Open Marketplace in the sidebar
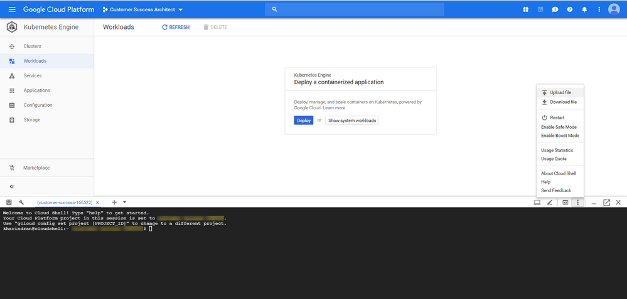Viewport: 627px width, 299px height. [47, 168]
